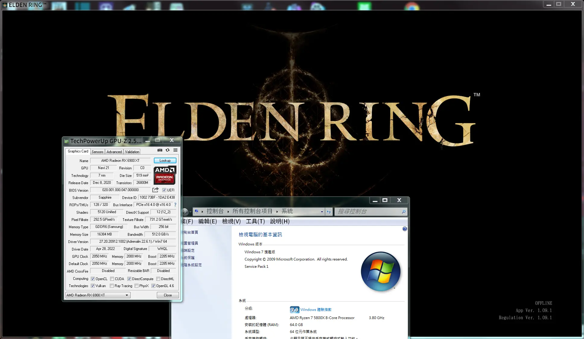584x339 pixels.
Task: Expand the address bar history dropdown arrow
Action: coord(322,212)
